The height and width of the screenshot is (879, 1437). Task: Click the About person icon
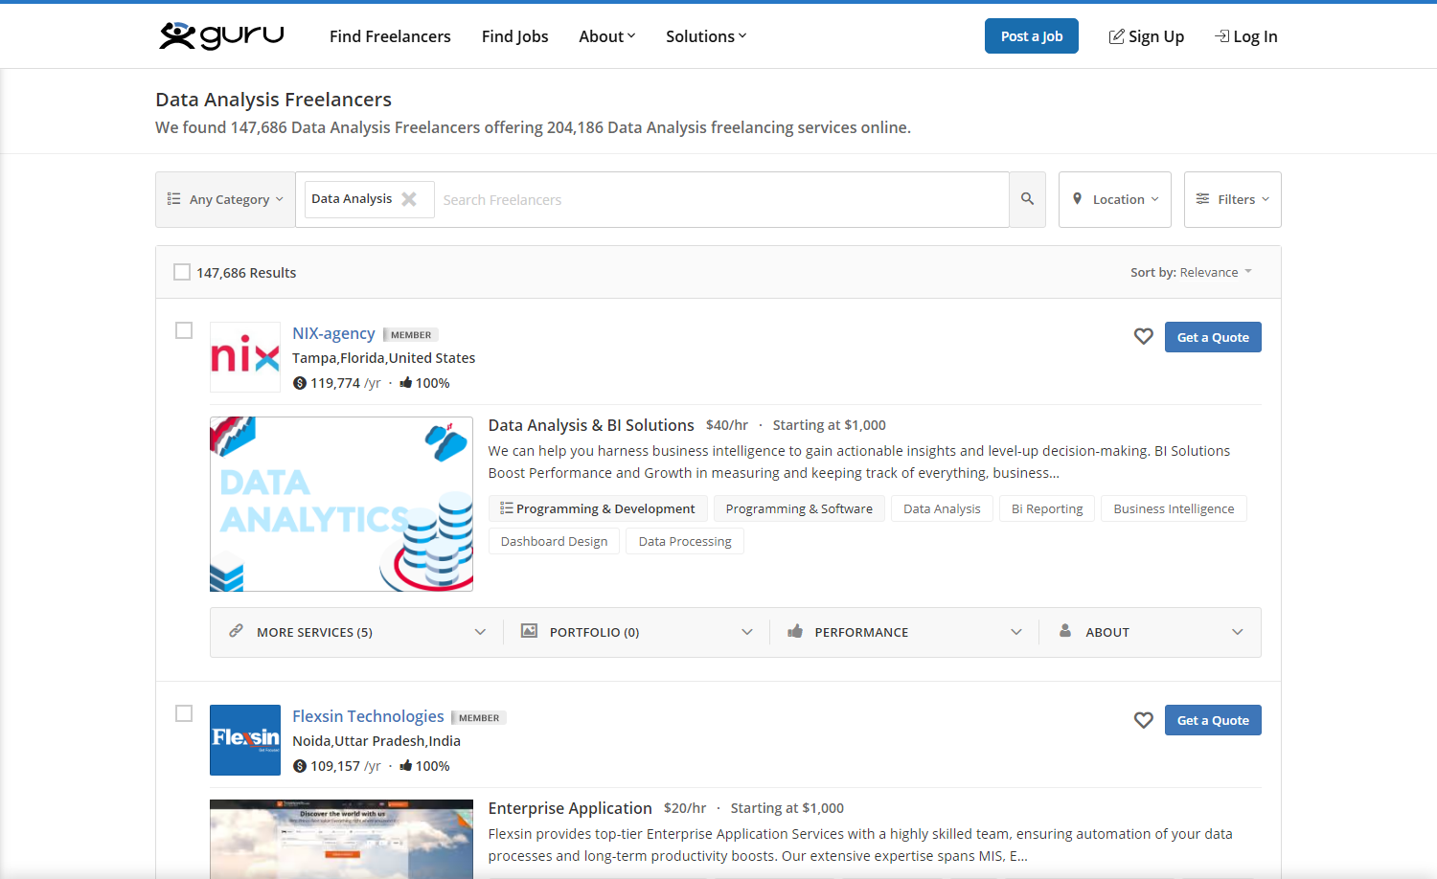pos(1065,631)
